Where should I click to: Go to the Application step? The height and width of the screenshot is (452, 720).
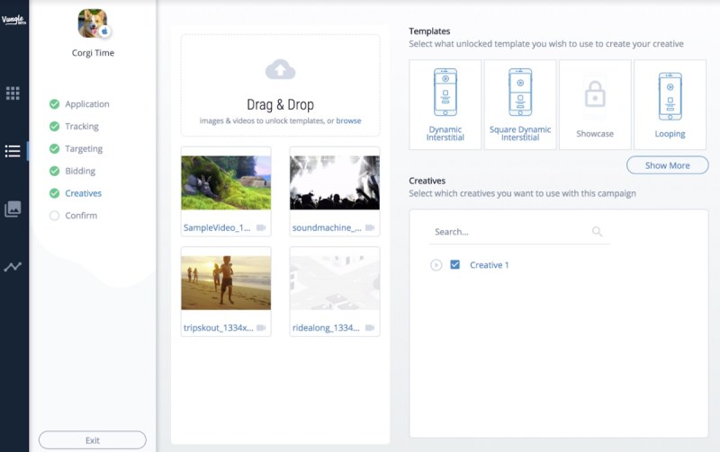point(79,104)
